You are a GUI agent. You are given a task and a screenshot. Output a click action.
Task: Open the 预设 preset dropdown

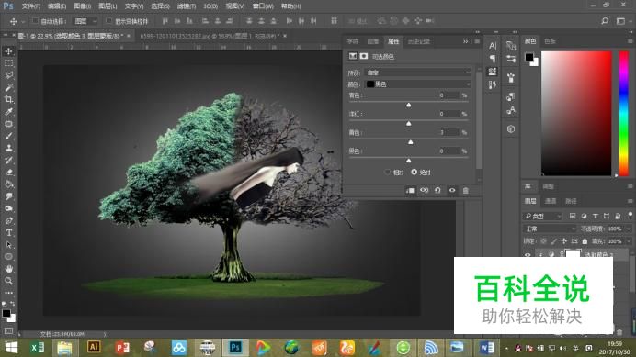click(418, 73)
